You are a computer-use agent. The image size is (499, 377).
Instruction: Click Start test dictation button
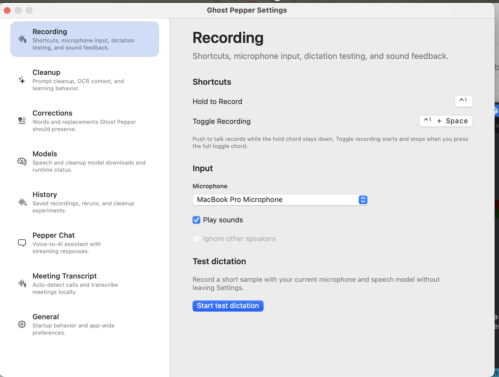point(228,306)
